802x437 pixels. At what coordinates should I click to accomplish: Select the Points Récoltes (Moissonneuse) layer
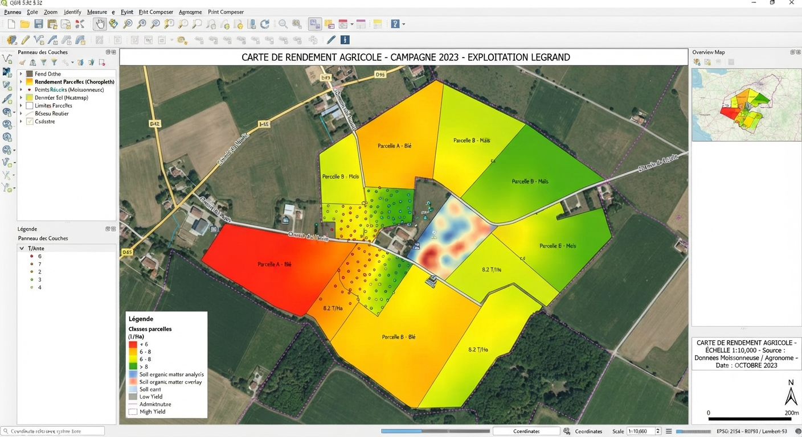[69, 90]
